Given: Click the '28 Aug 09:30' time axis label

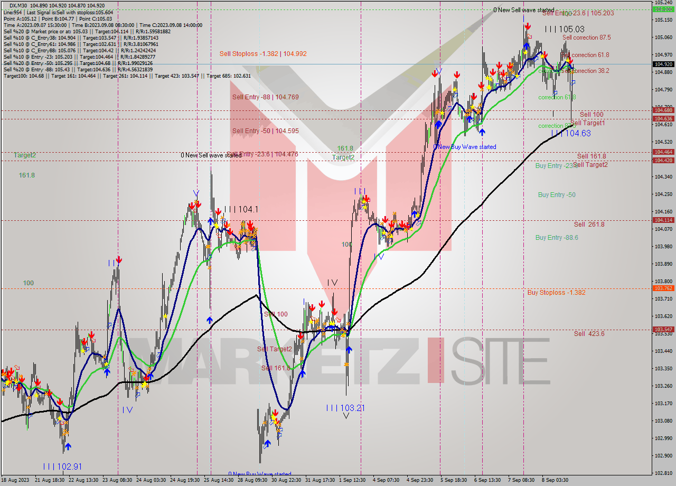Looking at the screenshot, I should pos(253,480).
